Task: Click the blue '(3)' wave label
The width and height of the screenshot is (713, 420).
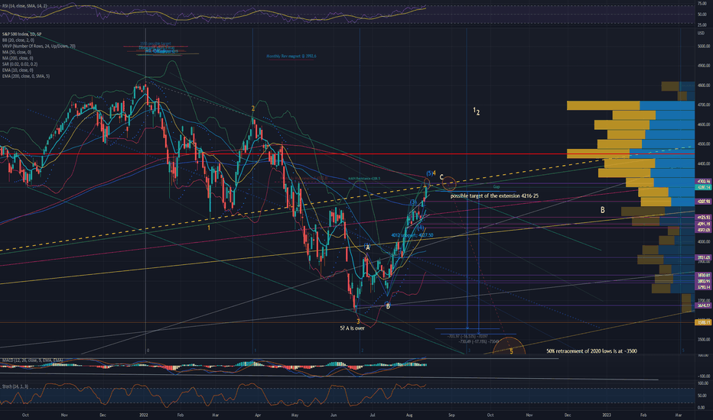Action: coord(413,202)
